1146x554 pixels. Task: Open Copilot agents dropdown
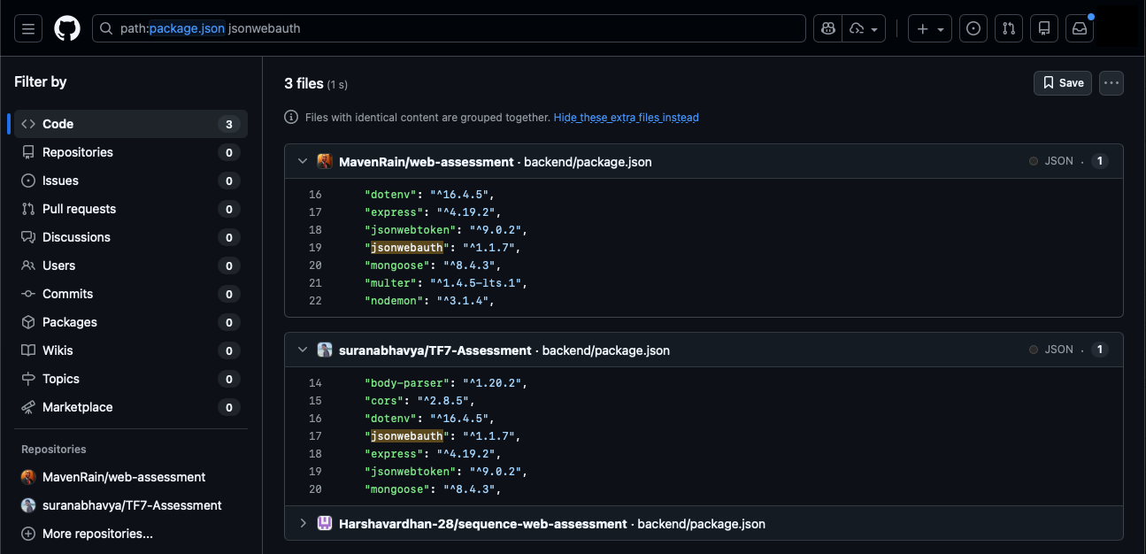pyautogui.click(x=865, y=28)
